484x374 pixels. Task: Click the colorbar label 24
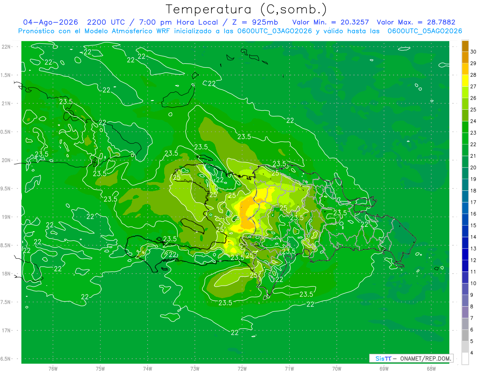point(474,121)
